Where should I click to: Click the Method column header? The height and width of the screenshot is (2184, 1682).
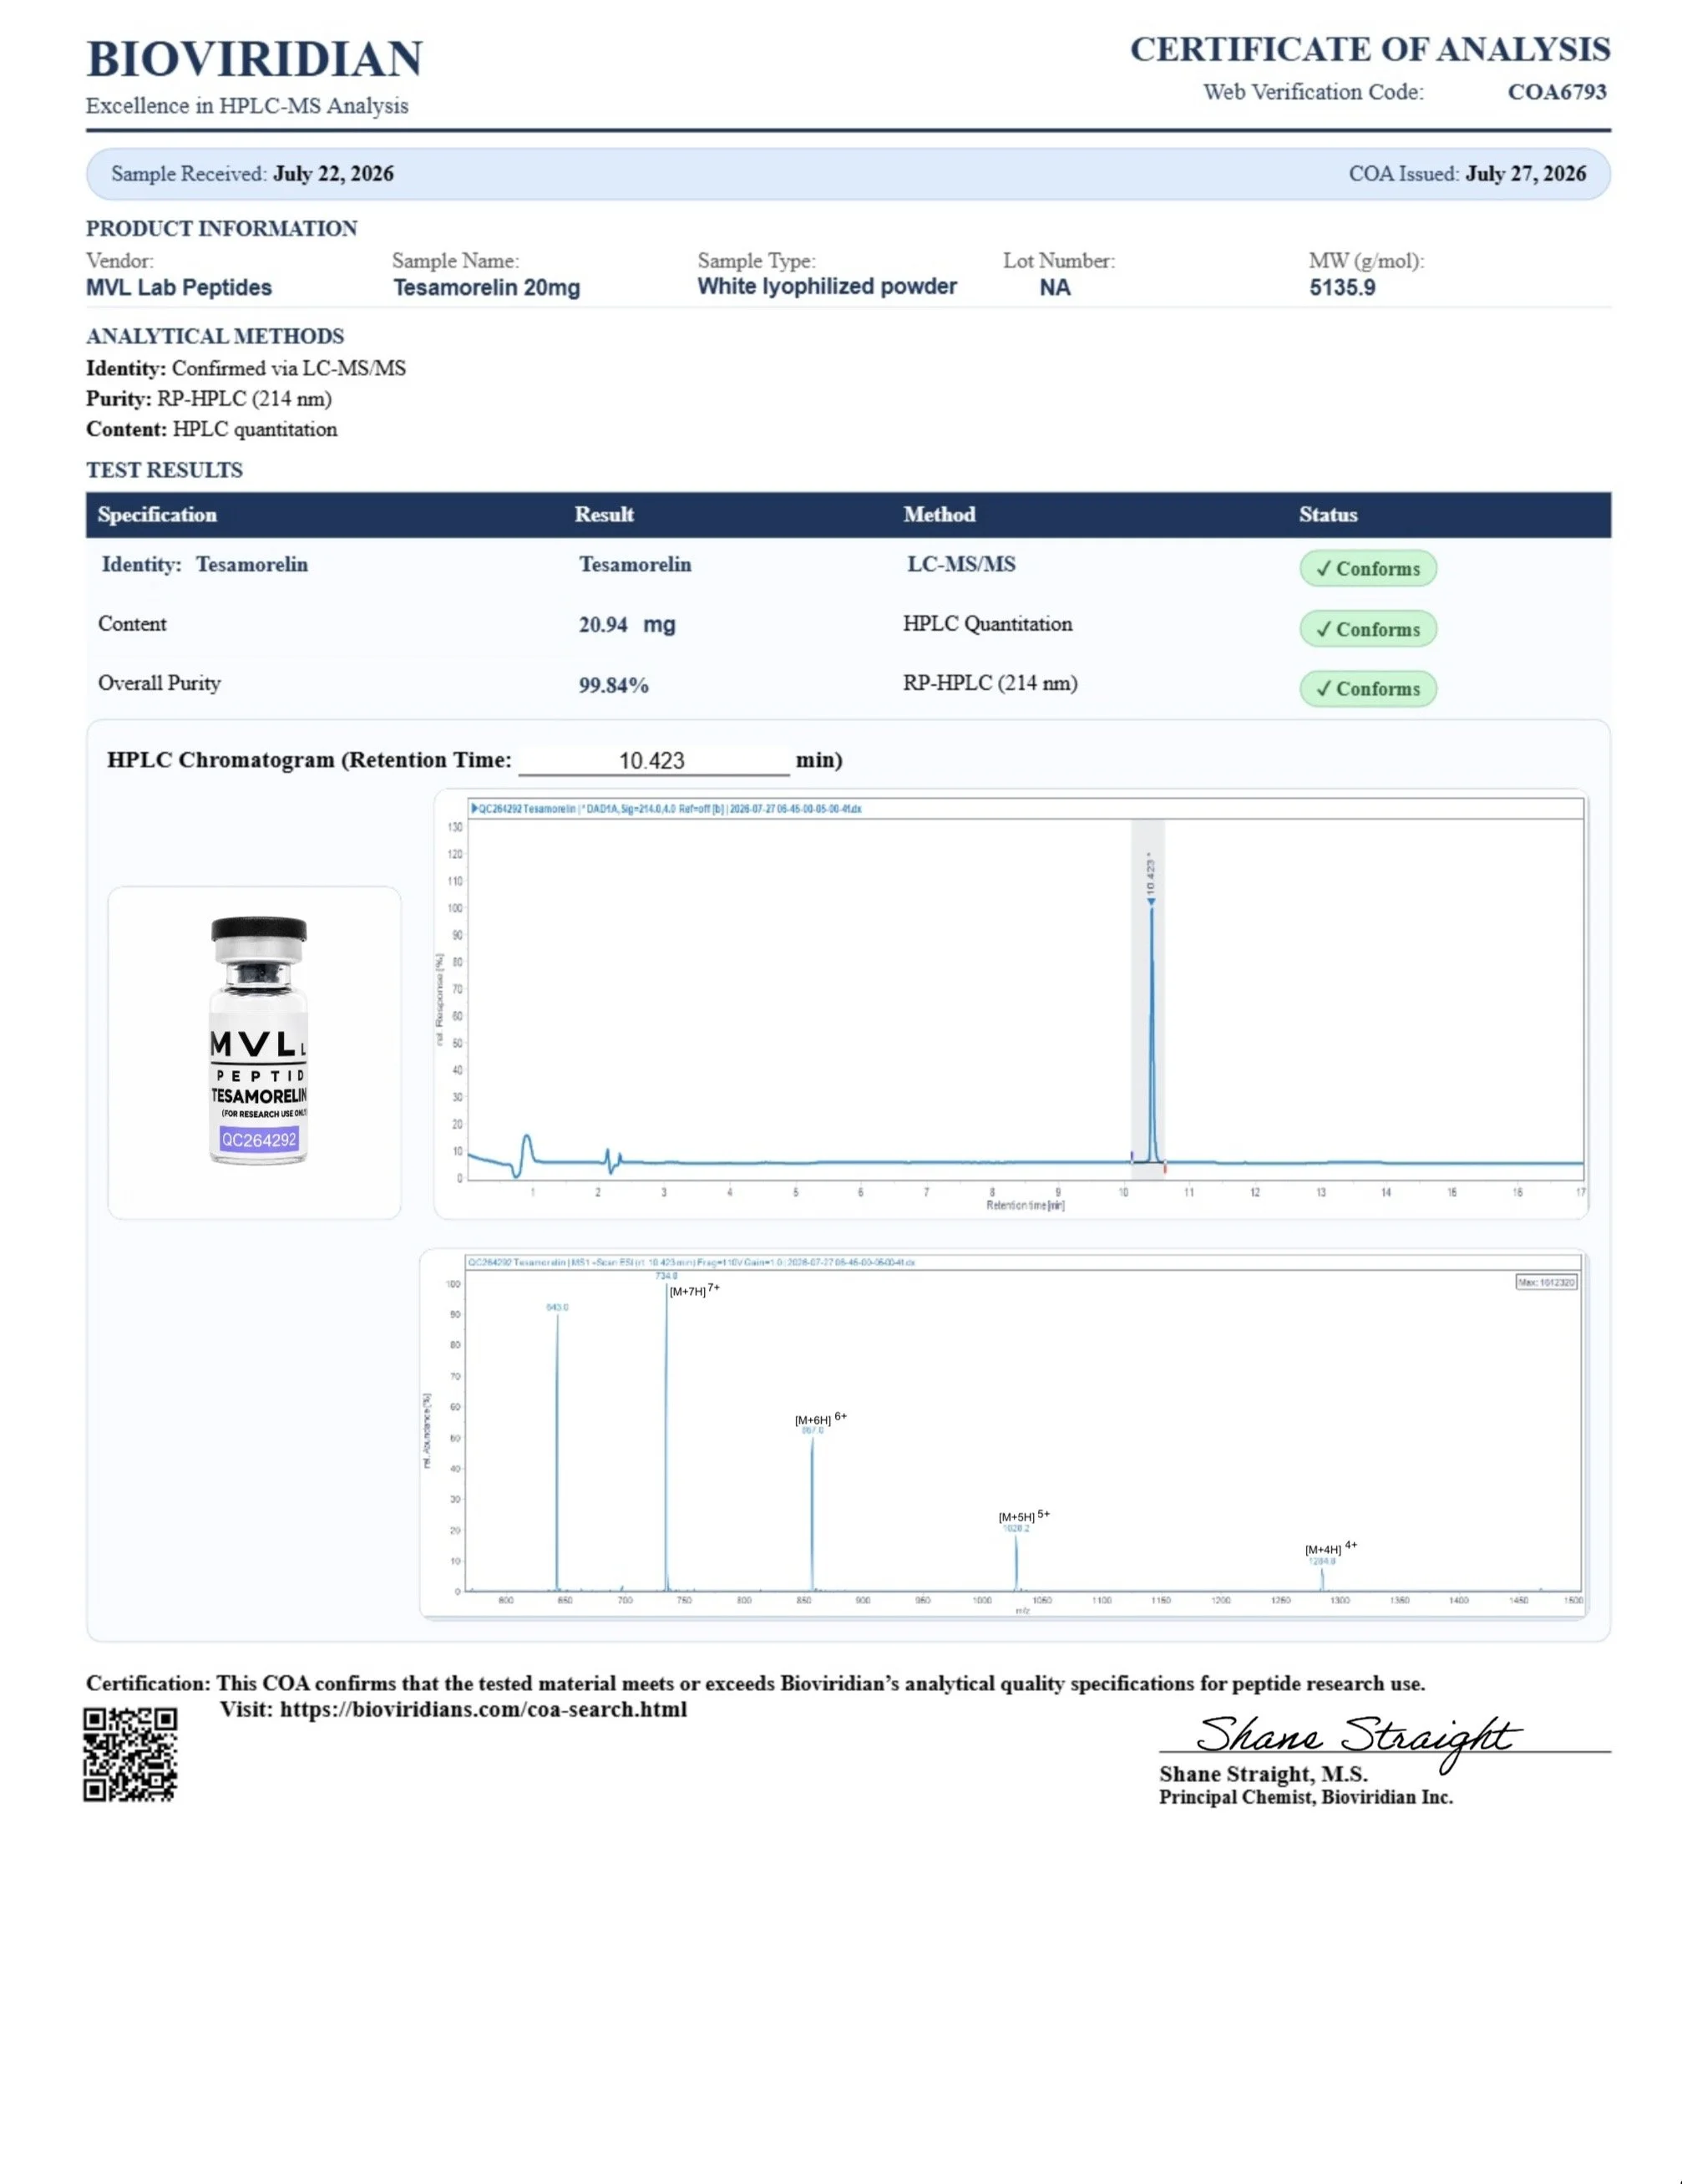point(940,515)
